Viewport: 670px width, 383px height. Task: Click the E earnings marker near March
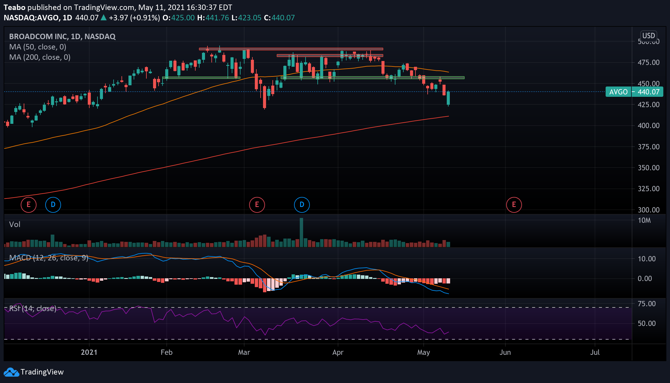(257, 205)
